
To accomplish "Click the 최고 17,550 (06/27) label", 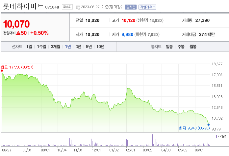I will pos(17,67).
